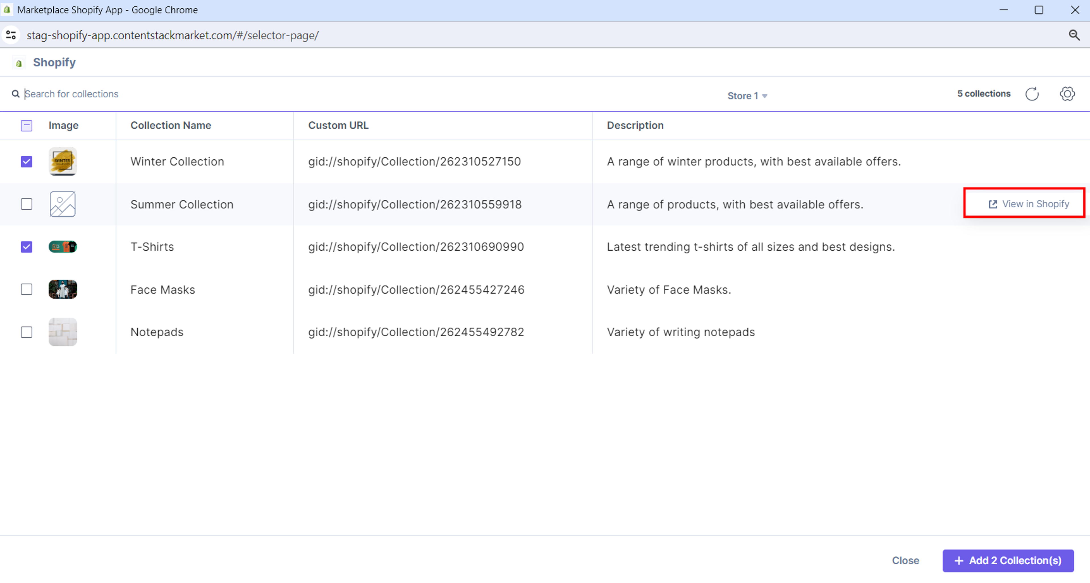
Task: Click URL gid://shopify/Collection/262310559918
Action: 415,205
